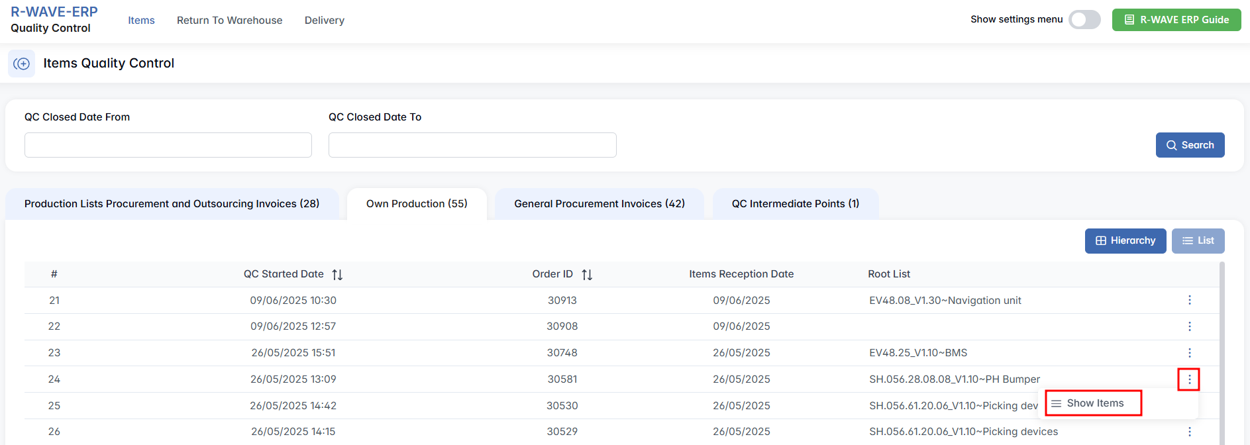Open the three-dot menu for order 30908
The height and width of the screenshot is (445, 1250).
pos(1189,326)
